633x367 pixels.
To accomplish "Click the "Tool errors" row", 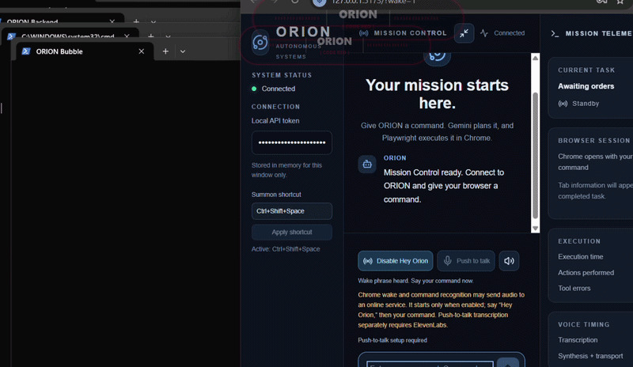I will (574, 288).
